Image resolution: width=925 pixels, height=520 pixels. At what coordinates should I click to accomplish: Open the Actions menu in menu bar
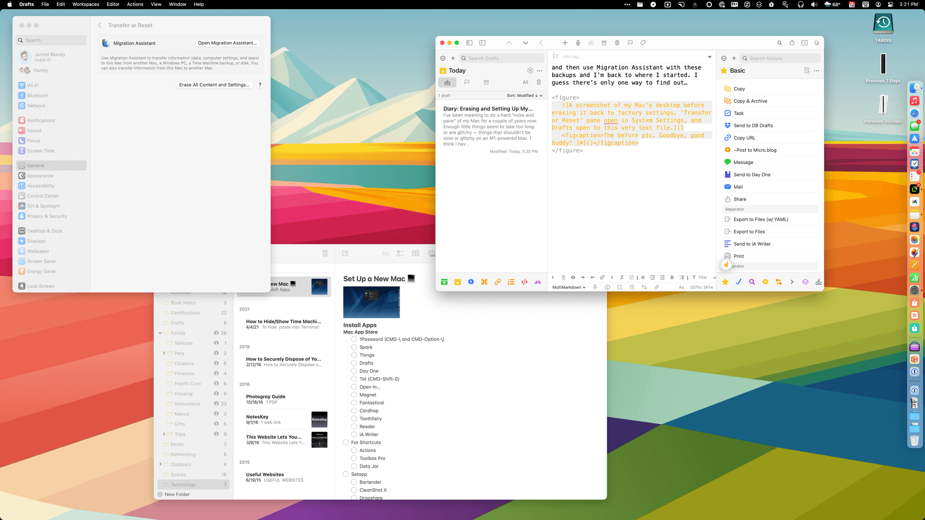(x=135, y=4)
